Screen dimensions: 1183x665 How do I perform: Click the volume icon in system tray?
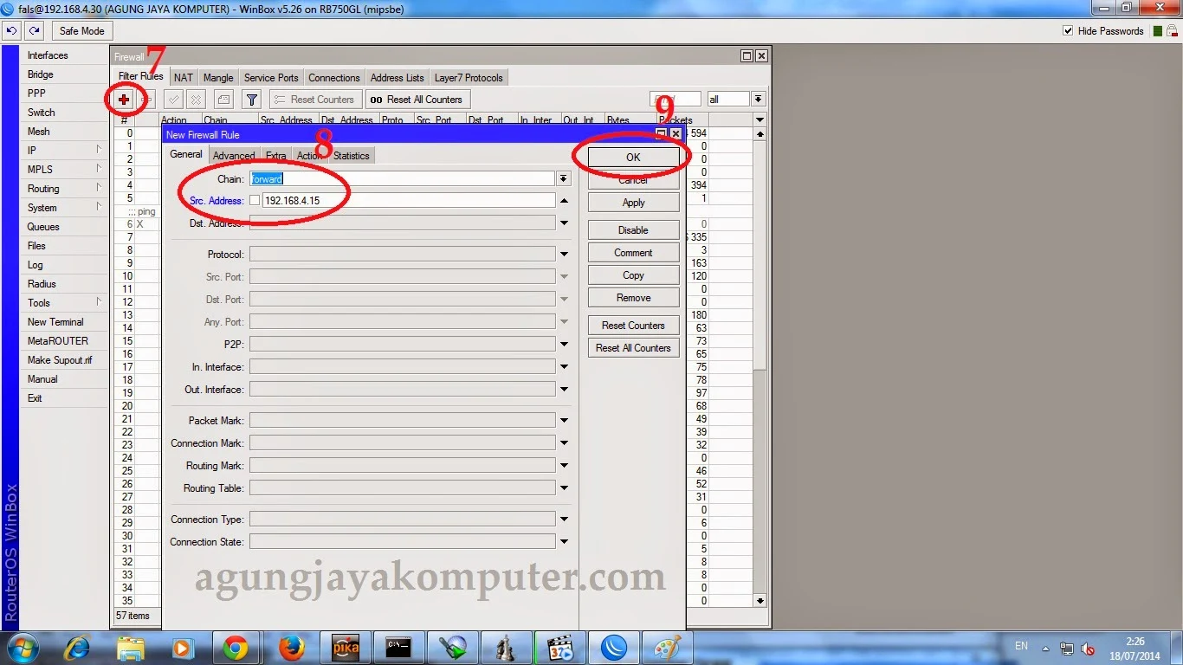pyautogui.click(x=1088, y=649)
